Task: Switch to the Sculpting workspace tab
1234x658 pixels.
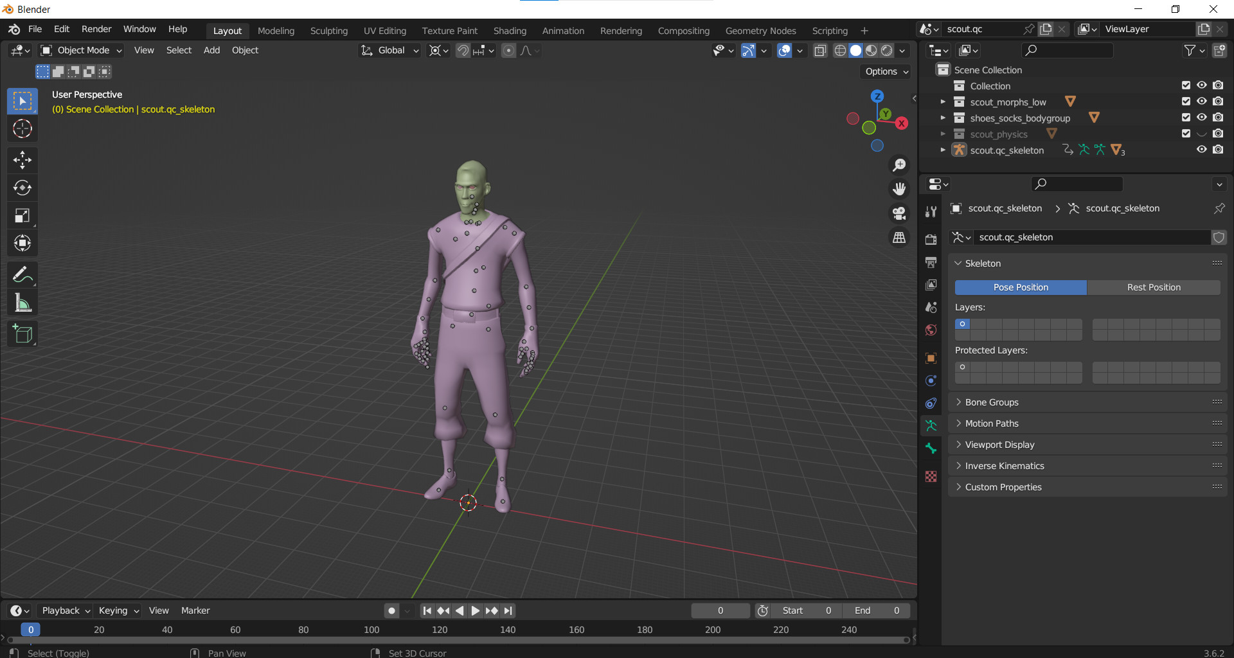Action: [x=329, y=31]
